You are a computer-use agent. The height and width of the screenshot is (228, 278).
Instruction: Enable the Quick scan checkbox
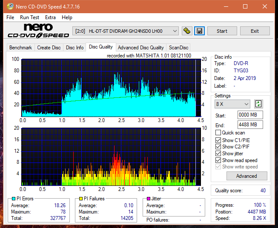[x=218, y=133]
